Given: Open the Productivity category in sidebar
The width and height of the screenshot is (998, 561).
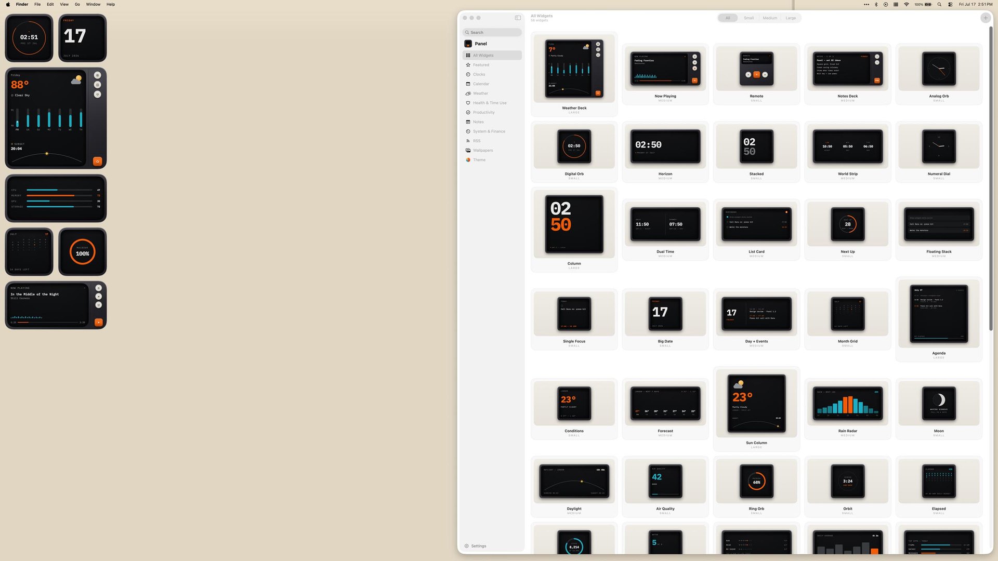Looking at the screenshot, I should point(492,112).
